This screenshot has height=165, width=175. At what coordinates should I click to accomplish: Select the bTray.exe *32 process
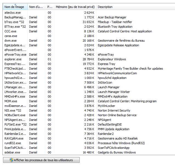(15, 22)
